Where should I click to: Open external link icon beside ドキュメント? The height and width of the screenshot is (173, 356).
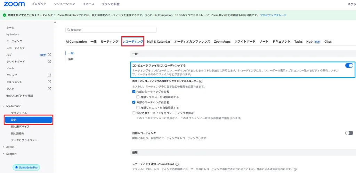coord(49,82)
